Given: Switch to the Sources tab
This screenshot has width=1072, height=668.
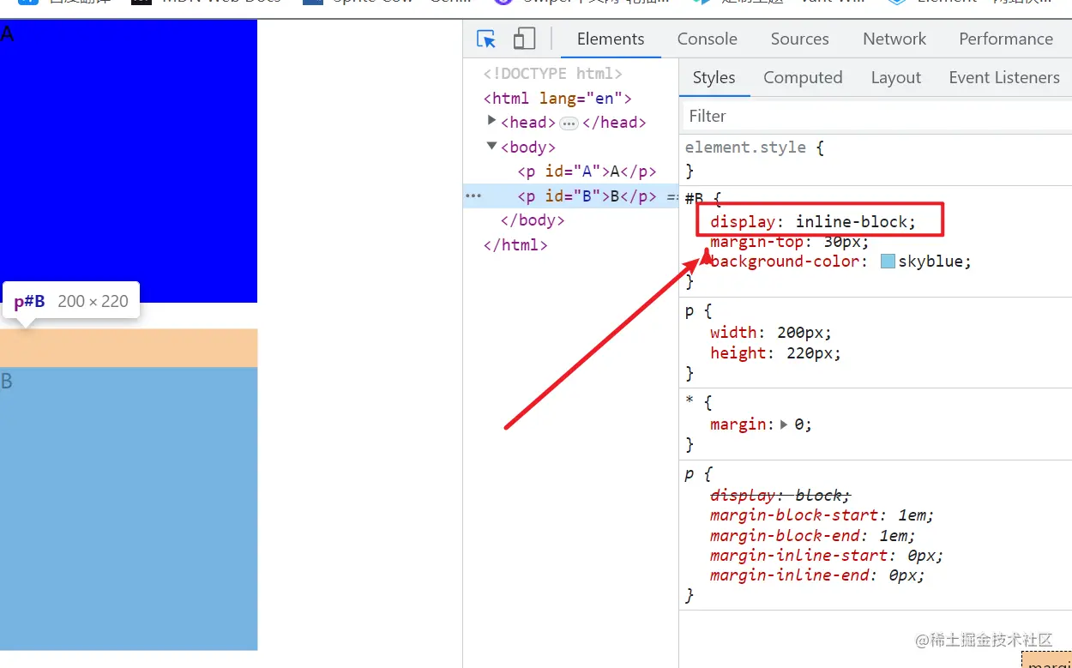Looking at the screenshot, I should tap(799, 39).
